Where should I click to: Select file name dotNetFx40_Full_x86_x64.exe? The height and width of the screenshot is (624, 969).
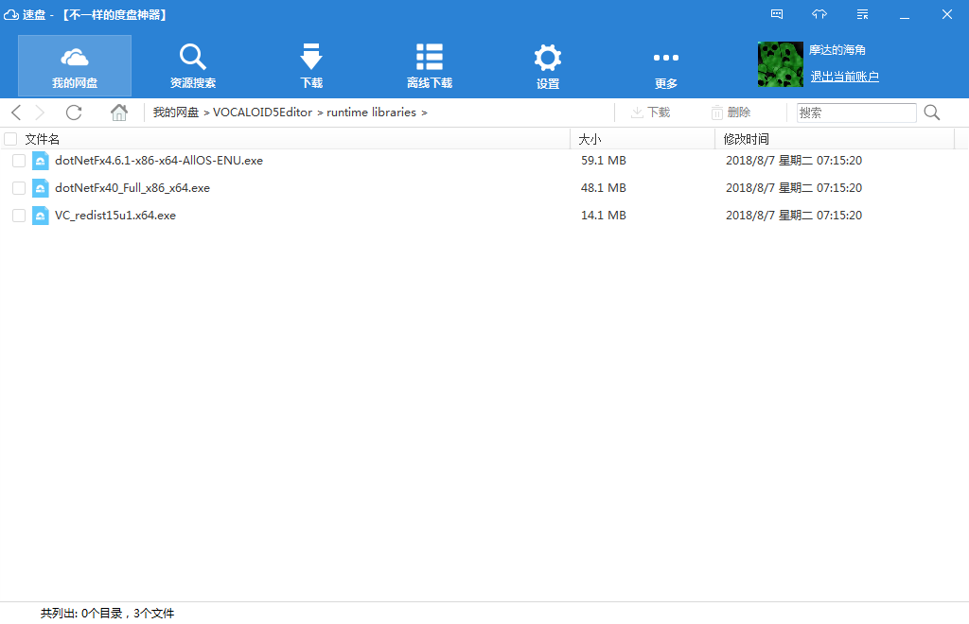point(132,187)
